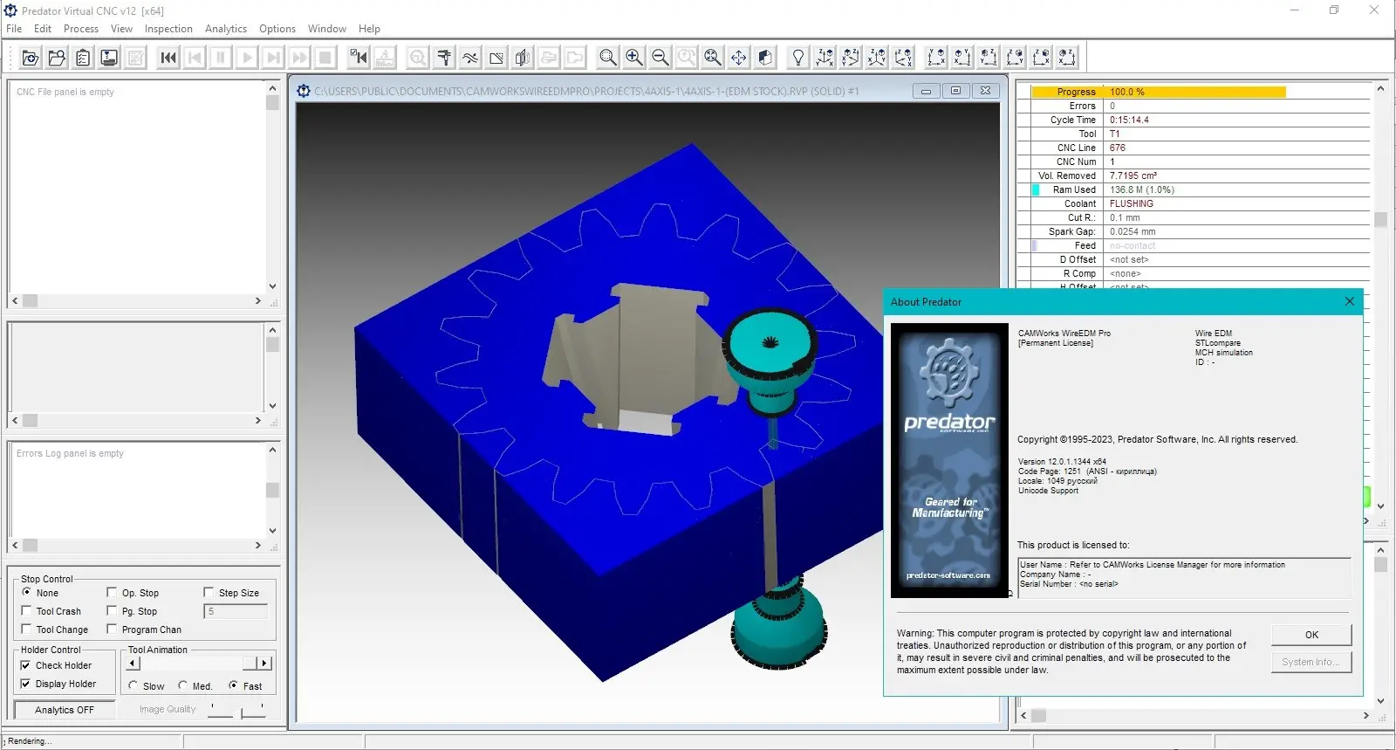Image resolution: width=1396 pixels, height=750 pixels.
Task: Select the zoom window magnifier icon
Action: point(608,58)
